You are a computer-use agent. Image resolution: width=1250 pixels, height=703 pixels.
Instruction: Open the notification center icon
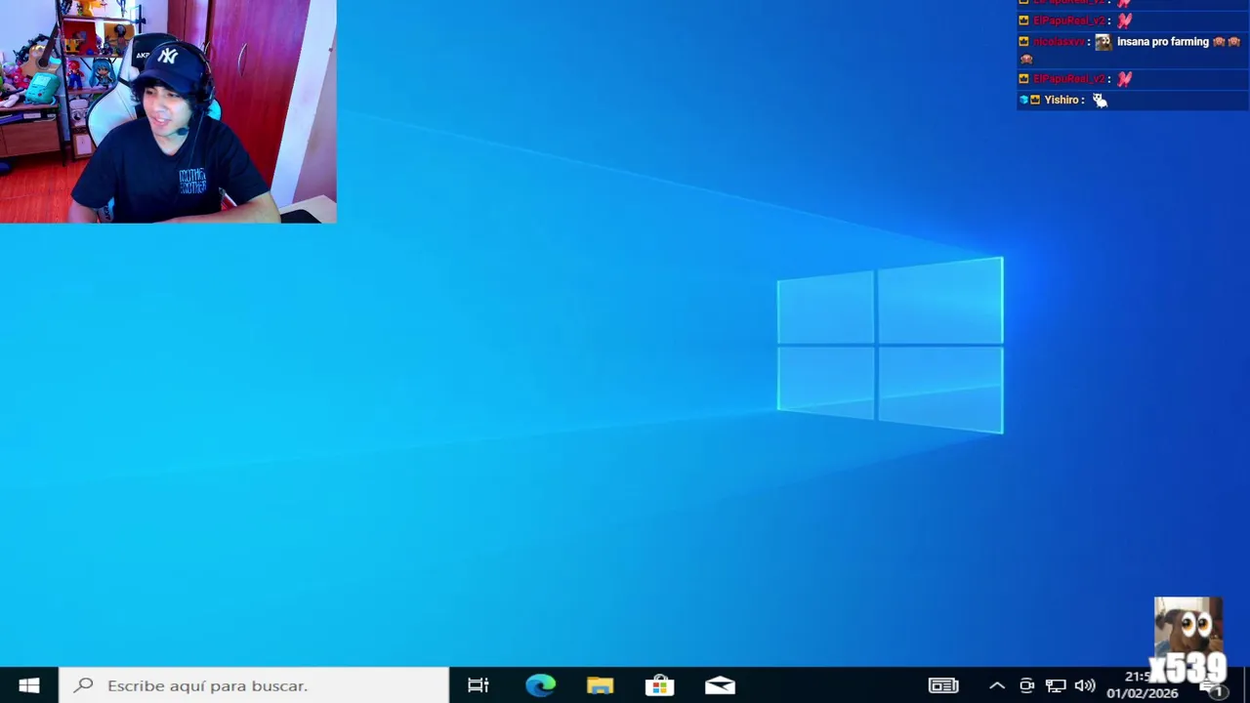(x=1212, y=687)
